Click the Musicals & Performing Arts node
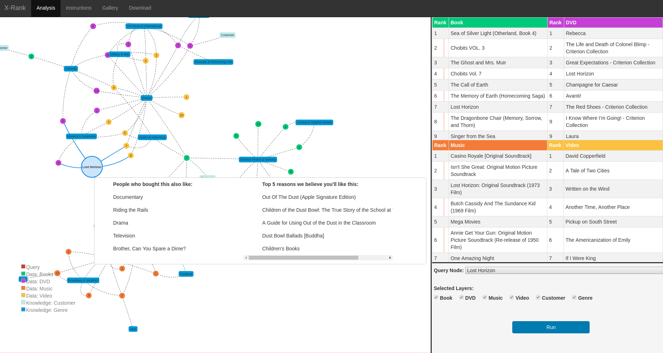The width and height of the screenshot is (663, 353). click(x=213, y=62)
